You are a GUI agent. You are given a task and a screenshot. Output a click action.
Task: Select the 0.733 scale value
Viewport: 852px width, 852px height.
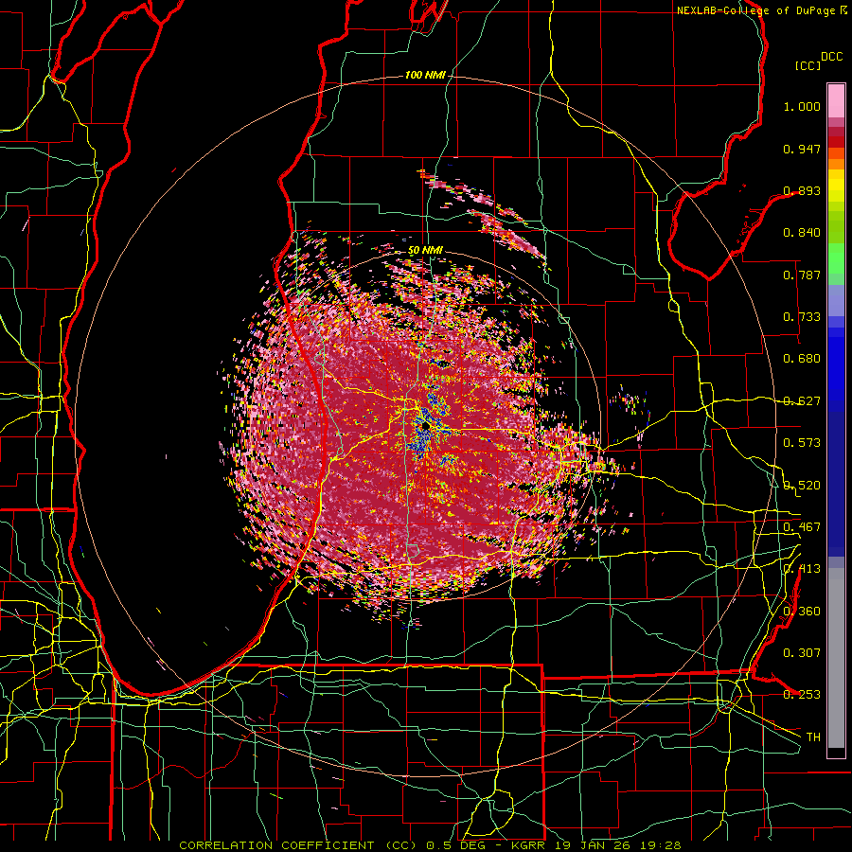[802, 317]
